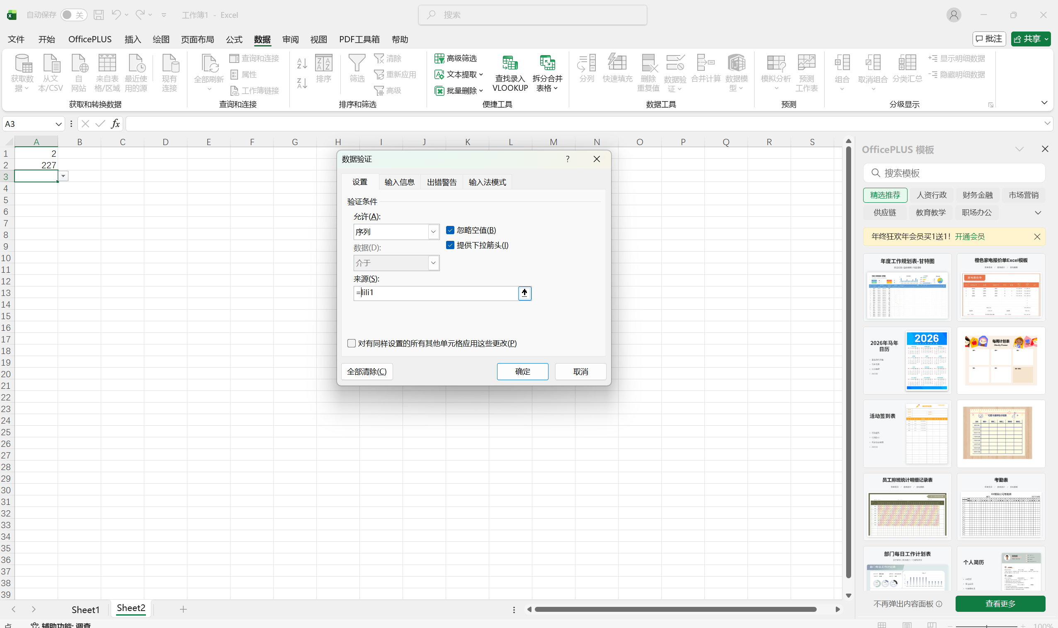Uncheck 提供下拉箭头 checkbox
This screenshot has height=628, width=1058.
pyautogui.click(x=450, y=245)
